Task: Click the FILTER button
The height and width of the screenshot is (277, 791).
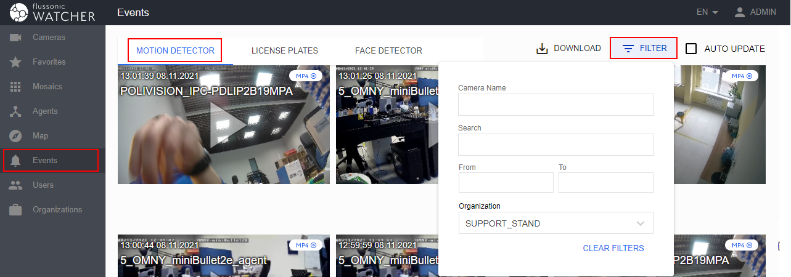Action: (x=644, y=48)
